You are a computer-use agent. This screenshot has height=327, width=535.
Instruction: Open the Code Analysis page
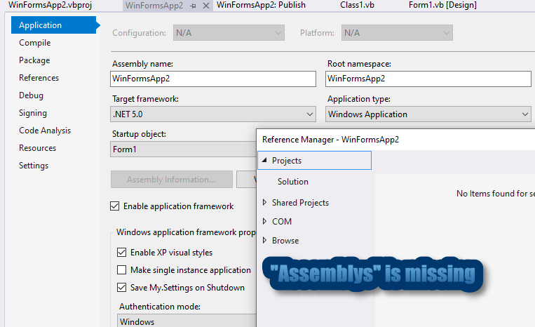[x=45, y=131]
